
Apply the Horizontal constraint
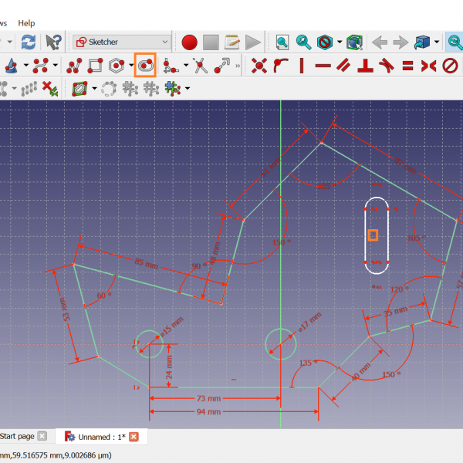323,66
